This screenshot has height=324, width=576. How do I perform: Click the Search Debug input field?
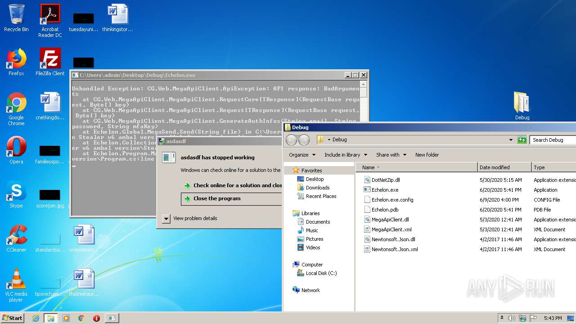553,140
